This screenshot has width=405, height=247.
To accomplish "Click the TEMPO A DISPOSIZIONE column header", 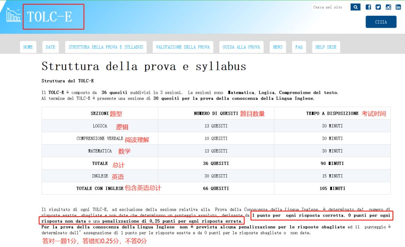I will [x=332, y=113].
